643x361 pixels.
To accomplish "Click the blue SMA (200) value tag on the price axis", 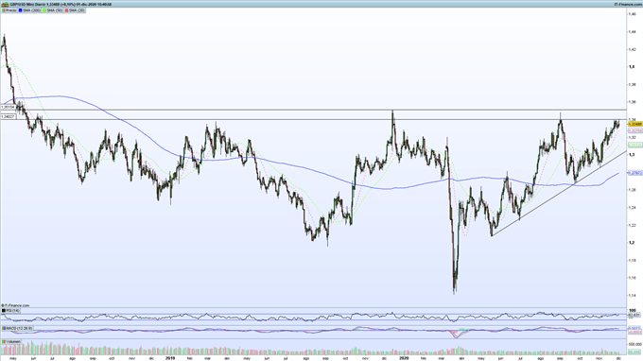I will (635, 173).
